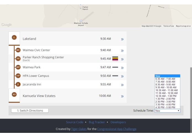This screenshot has height=137, width=192.
Task: Click the 9:40 AM arrival time
Action: [x=106, y=50]
